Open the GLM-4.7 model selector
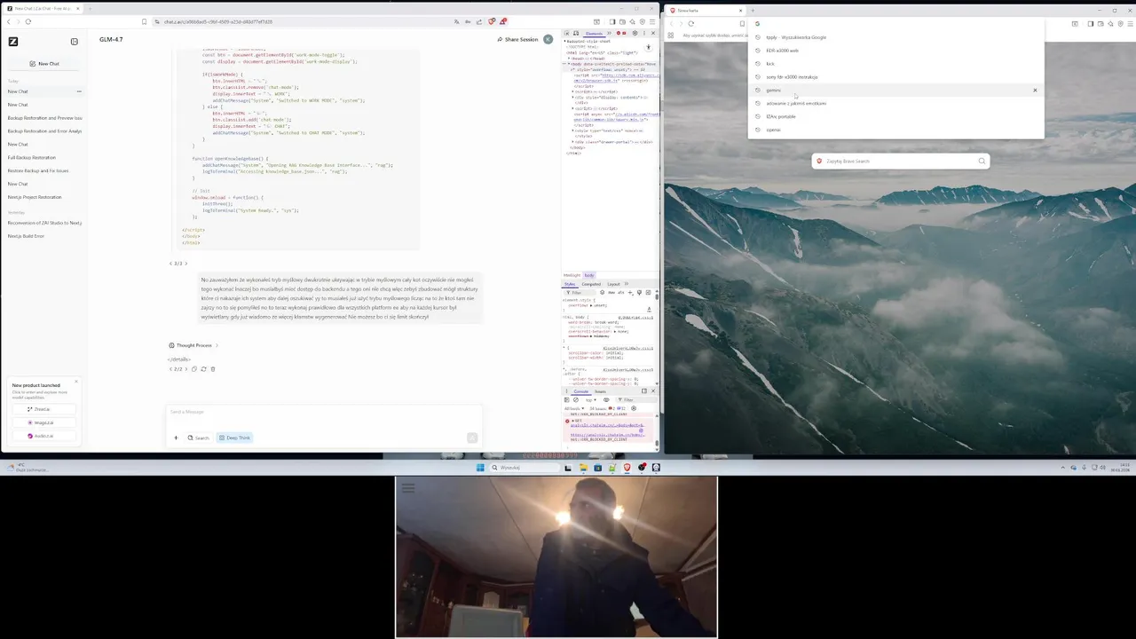This screenshot has height=639, width=1136. pyautogui.click(x=111, y=39)
